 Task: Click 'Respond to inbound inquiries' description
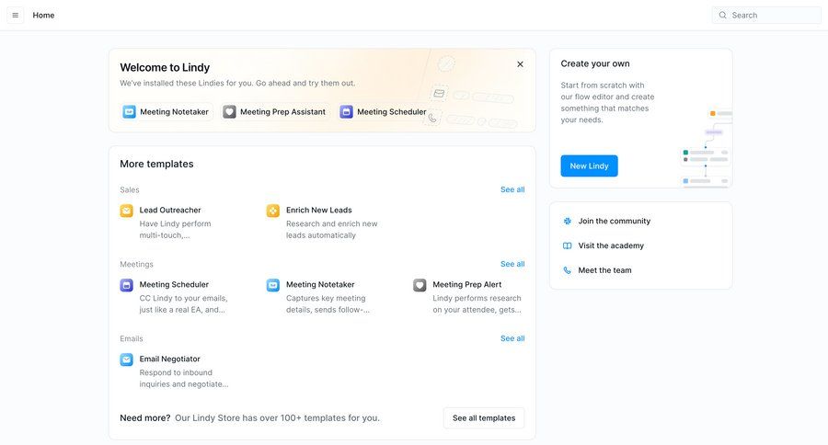pyautogui.click(x=184, y=379)
